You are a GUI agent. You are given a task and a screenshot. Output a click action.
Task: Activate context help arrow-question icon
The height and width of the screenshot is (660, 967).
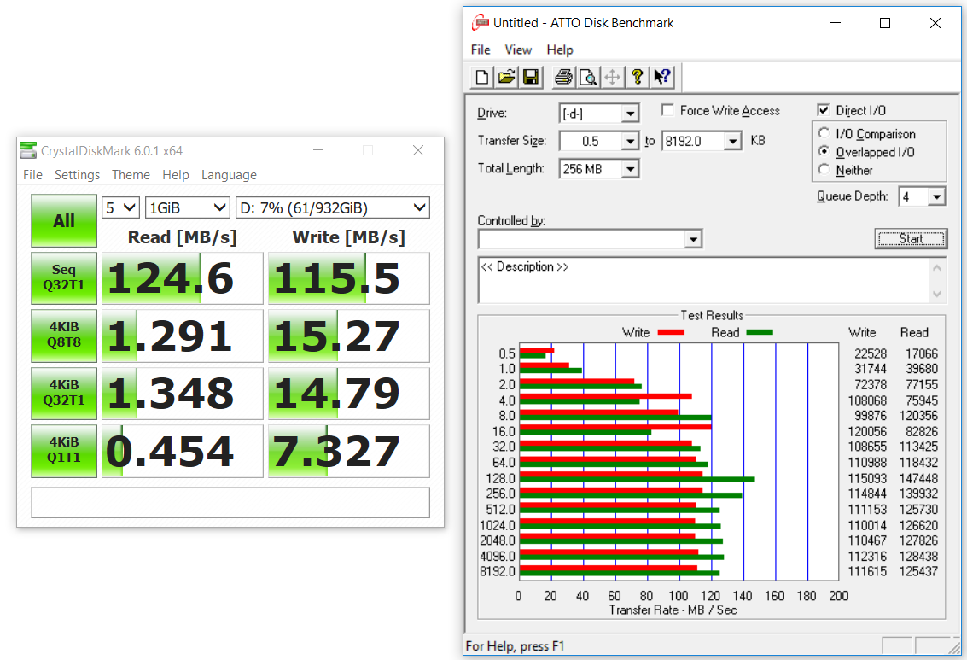pyautogui.click(x=662, y=77)
